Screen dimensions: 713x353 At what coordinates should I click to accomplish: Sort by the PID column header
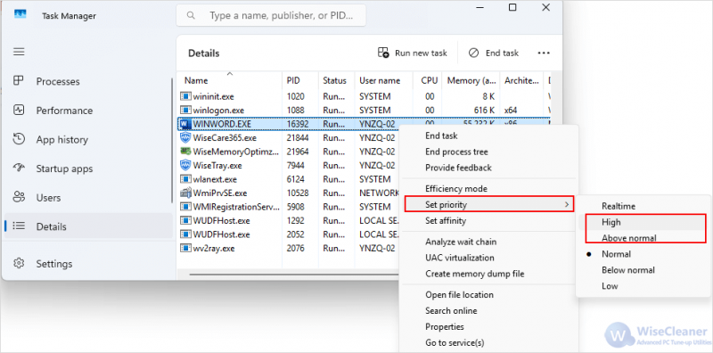pos(293,80)
